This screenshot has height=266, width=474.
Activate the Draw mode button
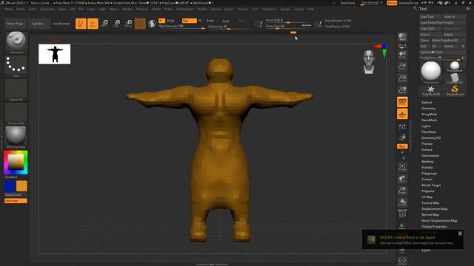click(93, 24)
